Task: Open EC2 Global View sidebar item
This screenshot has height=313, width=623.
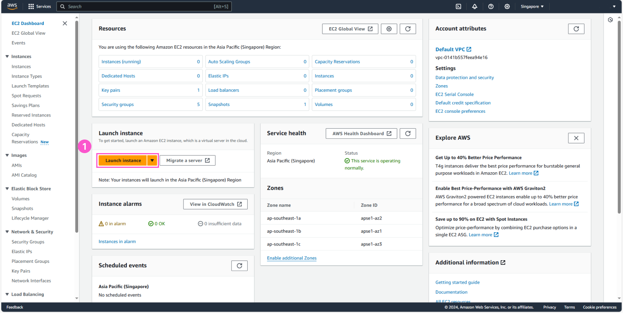Action: (x=28, y=33)
